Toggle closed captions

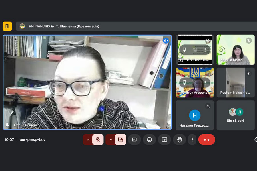click(x=134, y=140)
